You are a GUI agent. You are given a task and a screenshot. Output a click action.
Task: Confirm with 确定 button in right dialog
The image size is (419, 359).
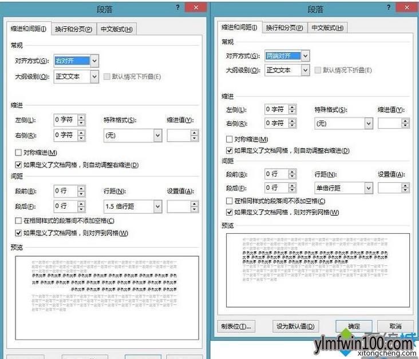pyautogui.click(x=354, y=326)
